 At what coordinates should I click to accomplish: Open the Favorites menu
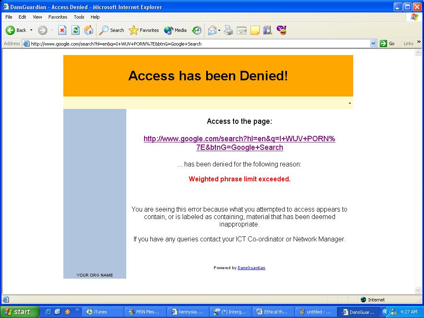coord(58,17)
